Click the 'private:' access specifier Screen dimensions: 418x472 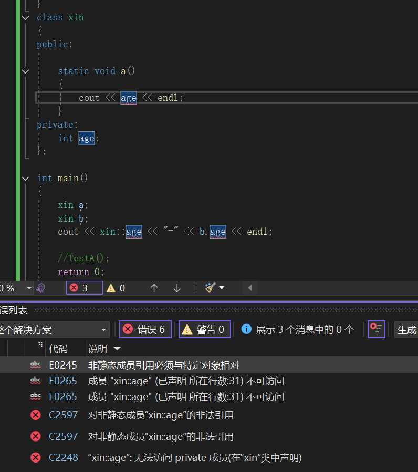pos(57,124)
